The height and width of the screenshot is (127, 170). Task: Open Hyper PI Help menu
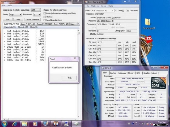tap(10, 6)
